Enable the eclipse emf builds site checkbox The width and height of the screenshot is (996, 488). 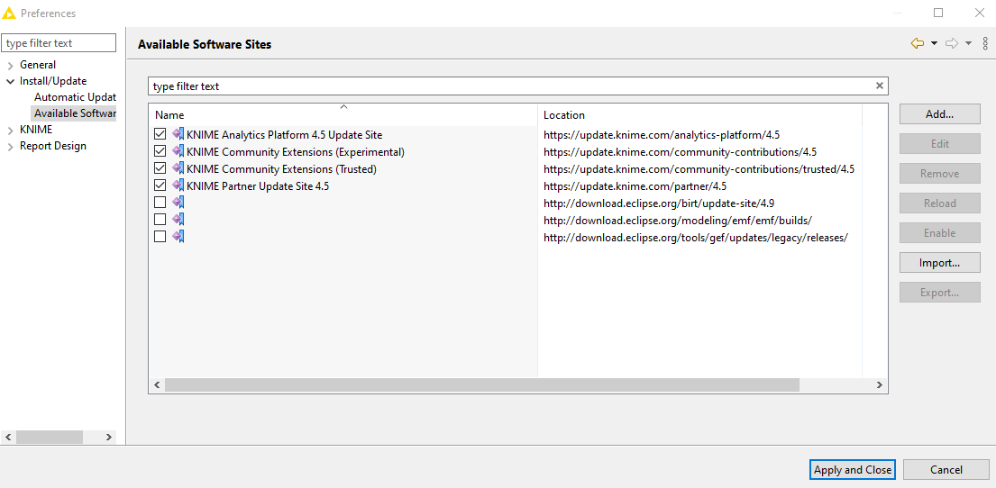tap(160, 220)
